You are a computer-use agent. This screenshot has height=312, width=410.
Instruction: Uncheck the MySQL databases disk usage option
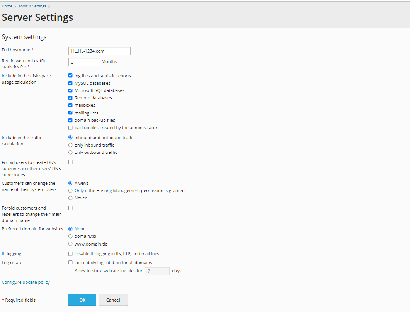click(x=70, y=83)
